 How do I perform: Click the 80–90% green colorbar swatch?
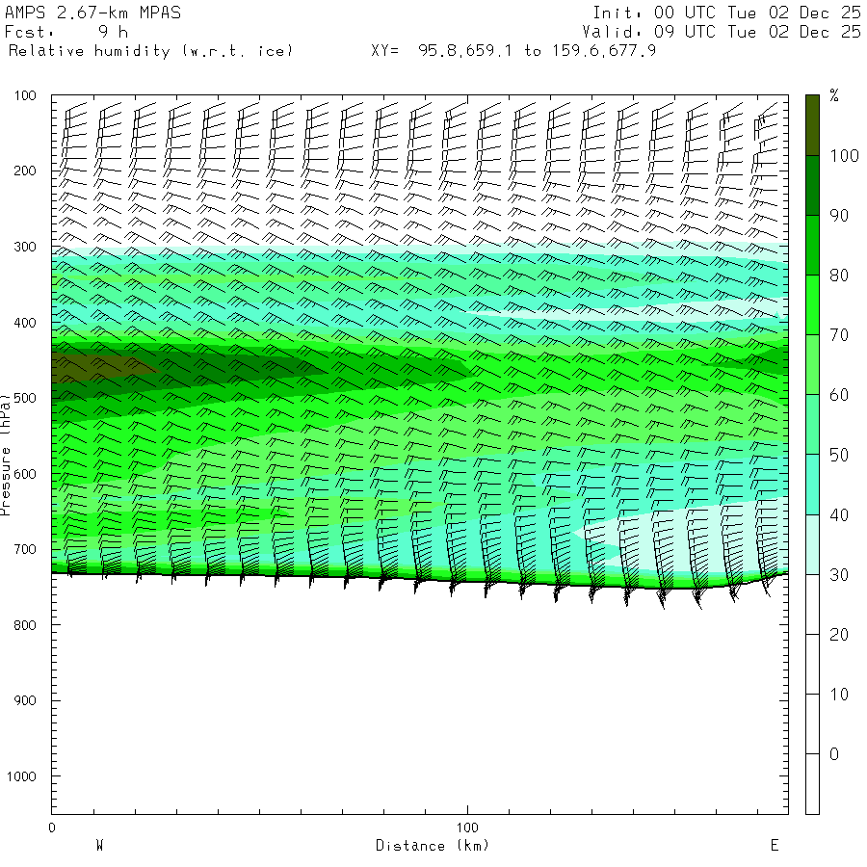click(812, 245)
